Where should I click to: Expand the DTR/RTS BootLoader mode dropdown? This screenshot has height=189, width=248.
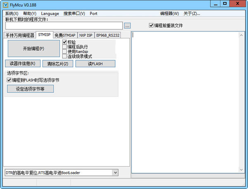coord(115,172)
